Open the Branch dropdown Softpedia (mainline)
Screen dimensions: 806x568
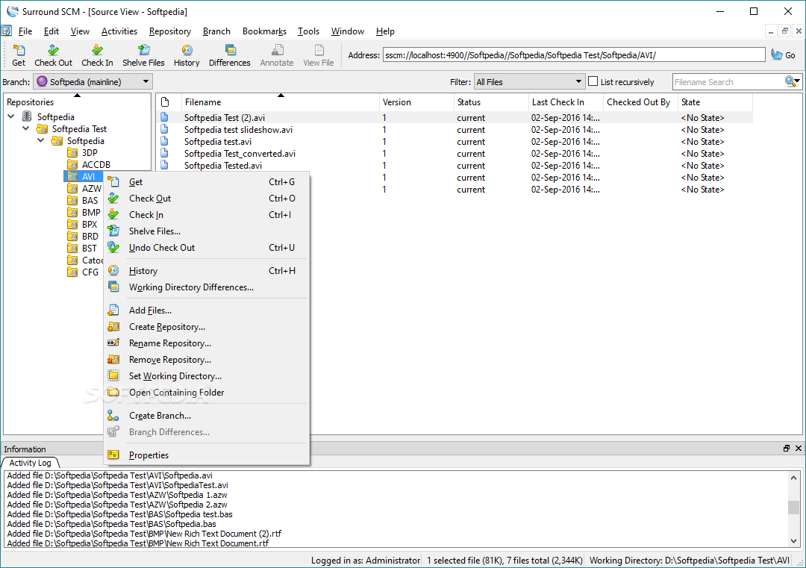pyautogui.click(x=93, y=82)
